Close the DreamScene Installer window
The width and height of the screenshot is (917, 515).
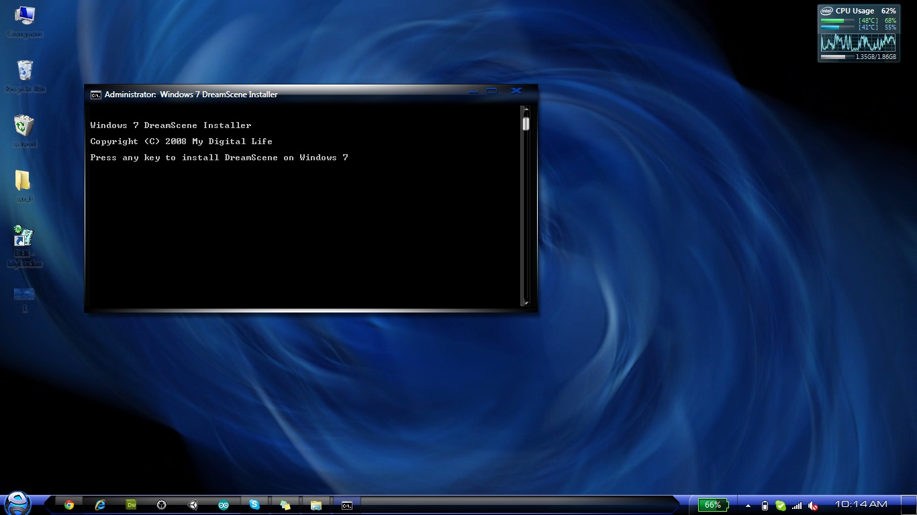(x=516, y=91)
